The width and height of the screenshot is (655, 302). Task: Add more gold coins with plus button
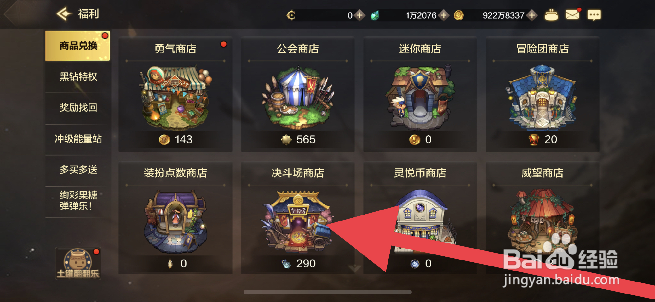pos(532,15)
